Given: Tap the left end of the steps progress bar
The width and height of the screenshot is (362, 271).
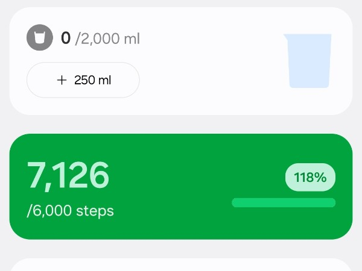Looking at the screenshot, I should (235, 203).
